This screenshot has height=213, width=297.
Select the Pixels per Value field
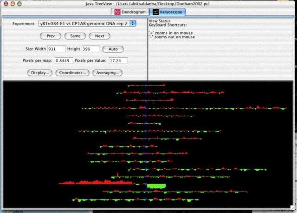[118, 60]
